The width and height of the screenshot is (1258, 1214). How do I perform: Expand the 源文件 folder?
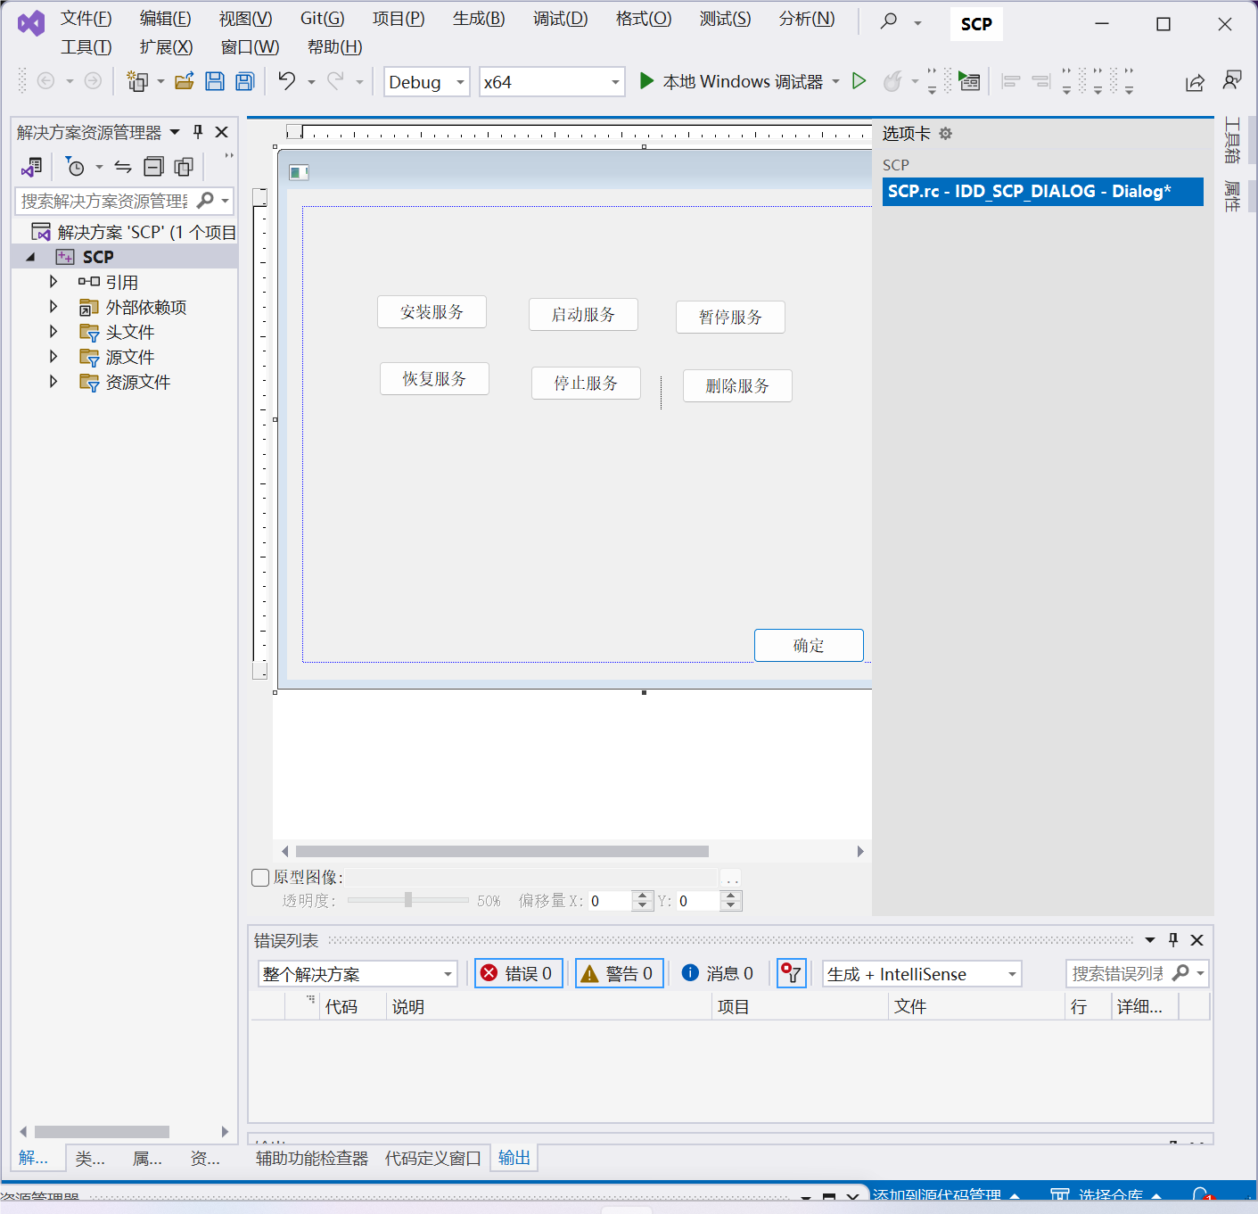[x=53, y=357]
